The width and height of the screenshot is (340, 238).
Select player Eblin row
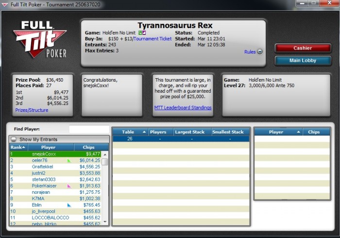(55, 205)
